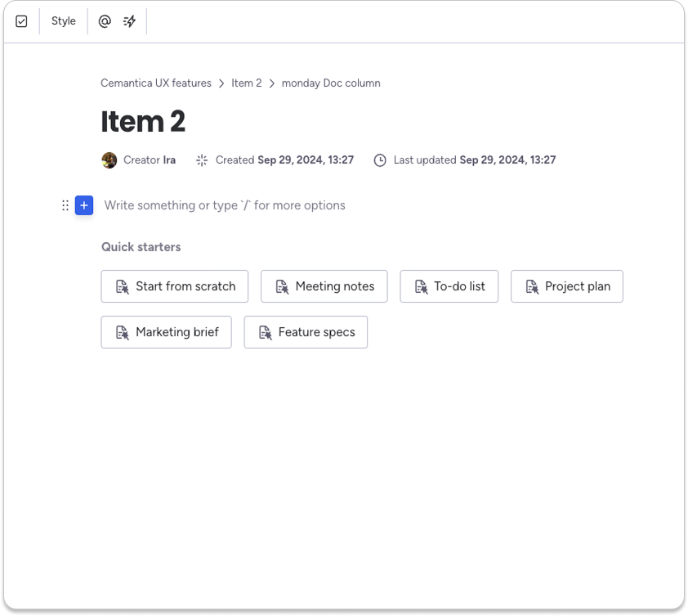The image size is (688, 616).
Task: Focus the 'Write something' text field
Action: point(225,205)
